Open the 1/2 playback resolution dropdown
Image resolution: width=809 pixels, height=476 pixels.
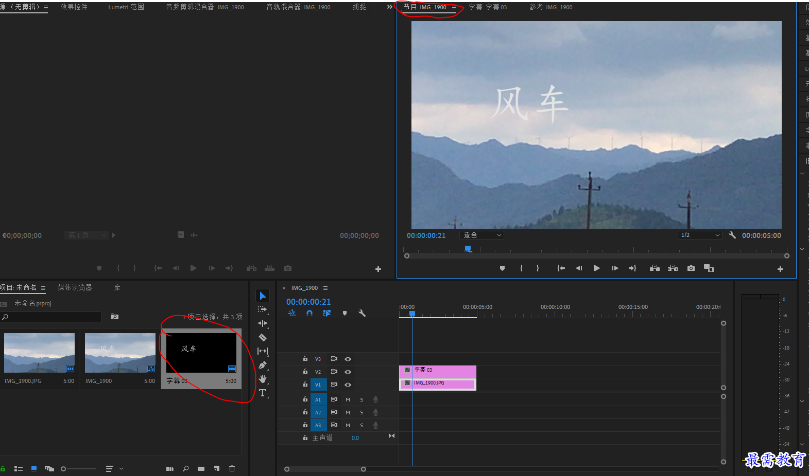(x=700, y=235)
